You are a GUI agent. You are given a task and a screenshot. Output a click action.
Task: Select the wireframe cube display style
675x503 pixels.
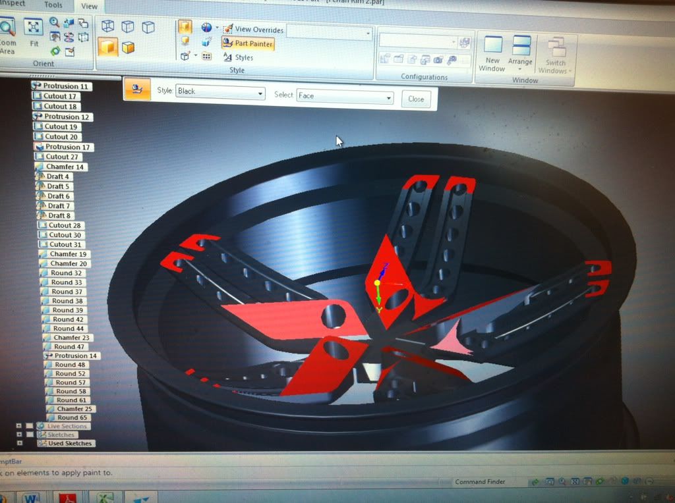pyautogui.click(x=107, y=26)
